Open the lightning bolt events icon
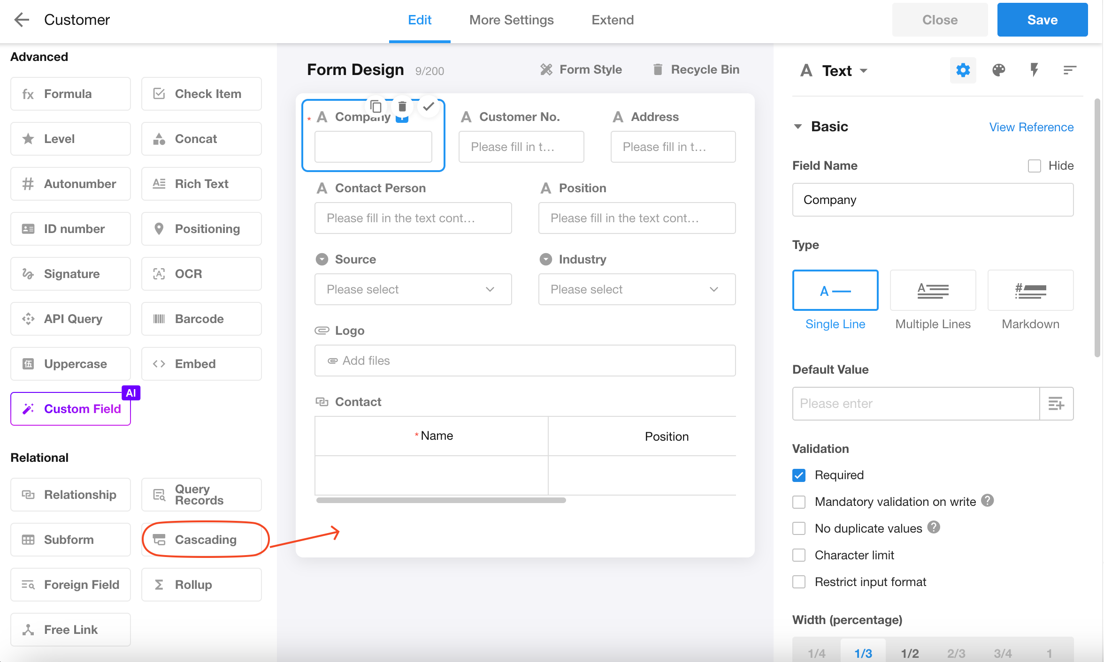 click(x=1034, y=70)
